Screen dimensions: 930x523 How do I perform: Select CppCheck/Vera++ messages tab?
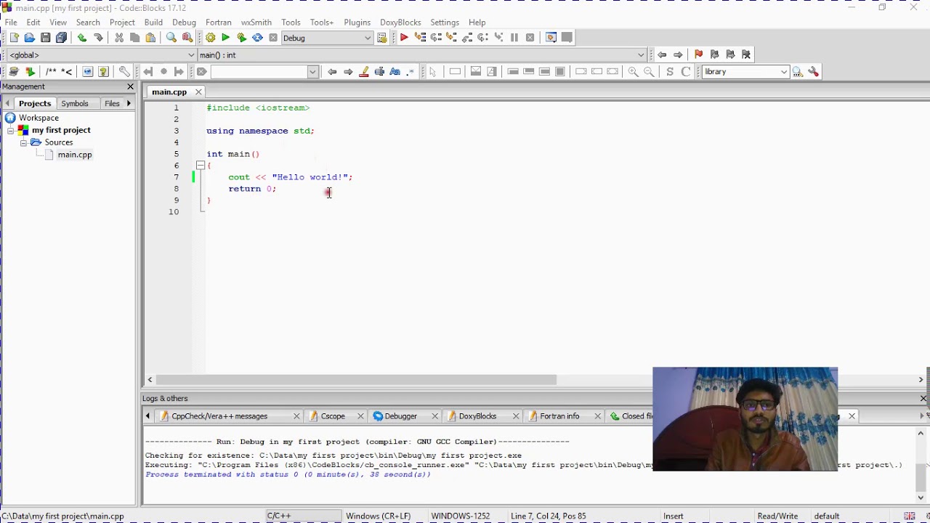pyautogui.click(x=219, y=416)
